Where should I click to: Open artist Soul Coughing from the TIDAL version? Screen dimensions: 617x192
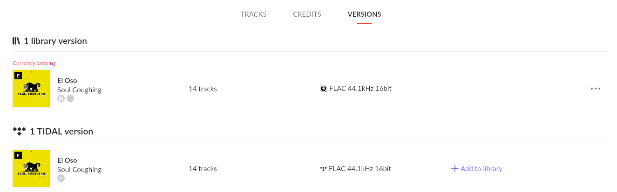[x=79, y=169]
